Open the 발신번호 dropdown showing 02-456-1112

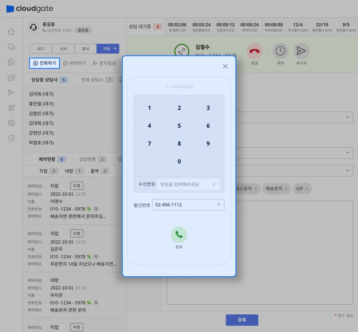[x=188, y=205]
